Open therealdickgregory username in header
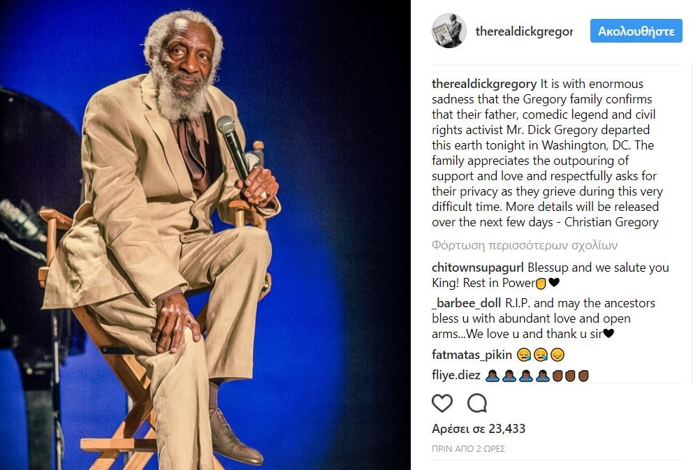 click(x=524, y=31)
